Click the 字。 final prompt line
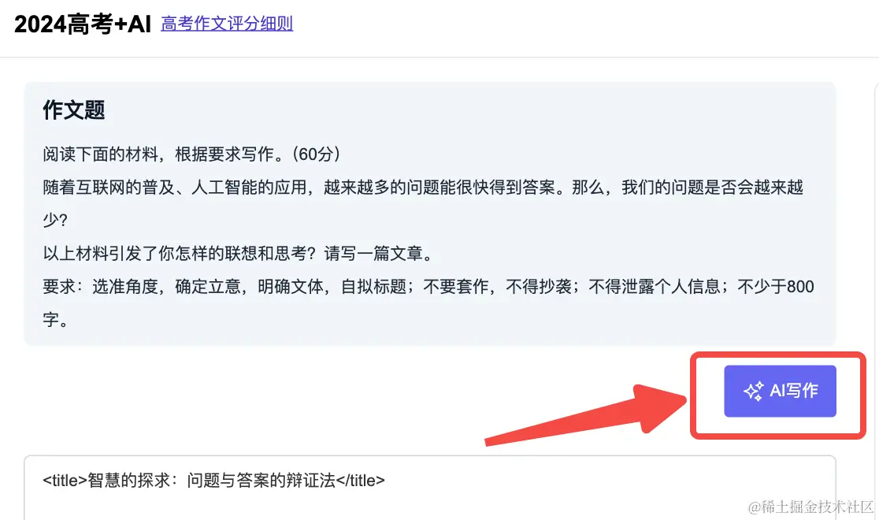879x520 pixels. (55, 320)
